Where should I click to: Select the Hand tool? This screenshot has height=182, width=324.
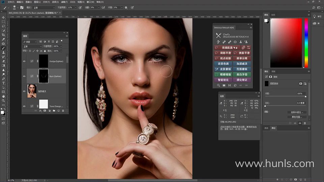tap(3, 96)
